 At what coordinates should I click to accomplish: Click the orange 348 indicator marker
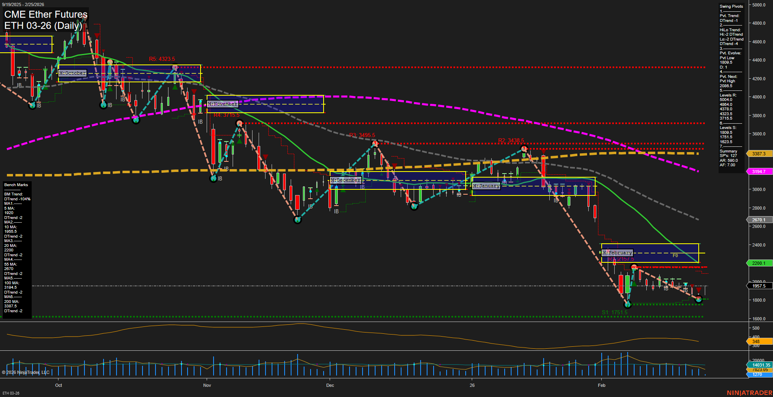click(755, 341)
